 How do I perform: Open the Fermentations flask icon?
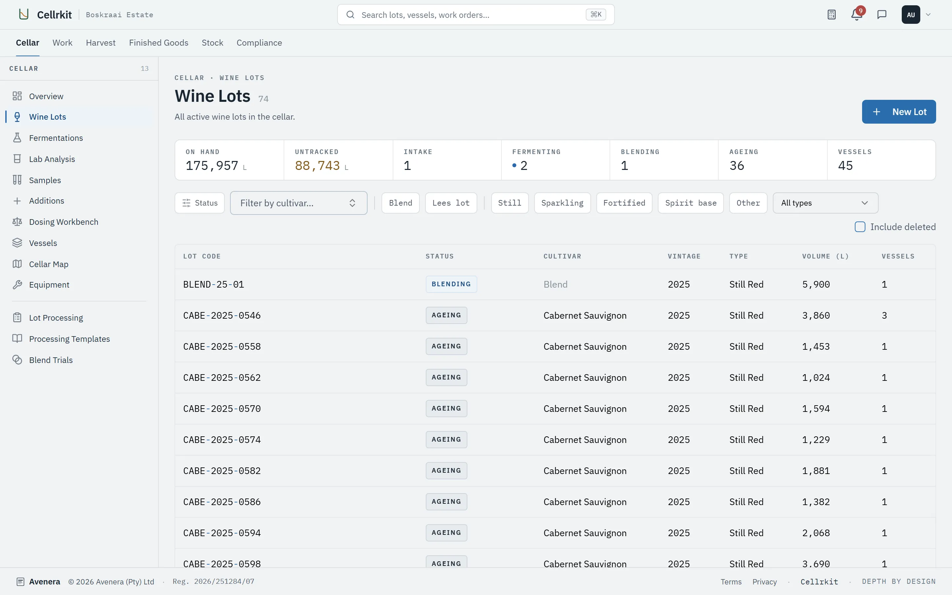coord(17,138)
